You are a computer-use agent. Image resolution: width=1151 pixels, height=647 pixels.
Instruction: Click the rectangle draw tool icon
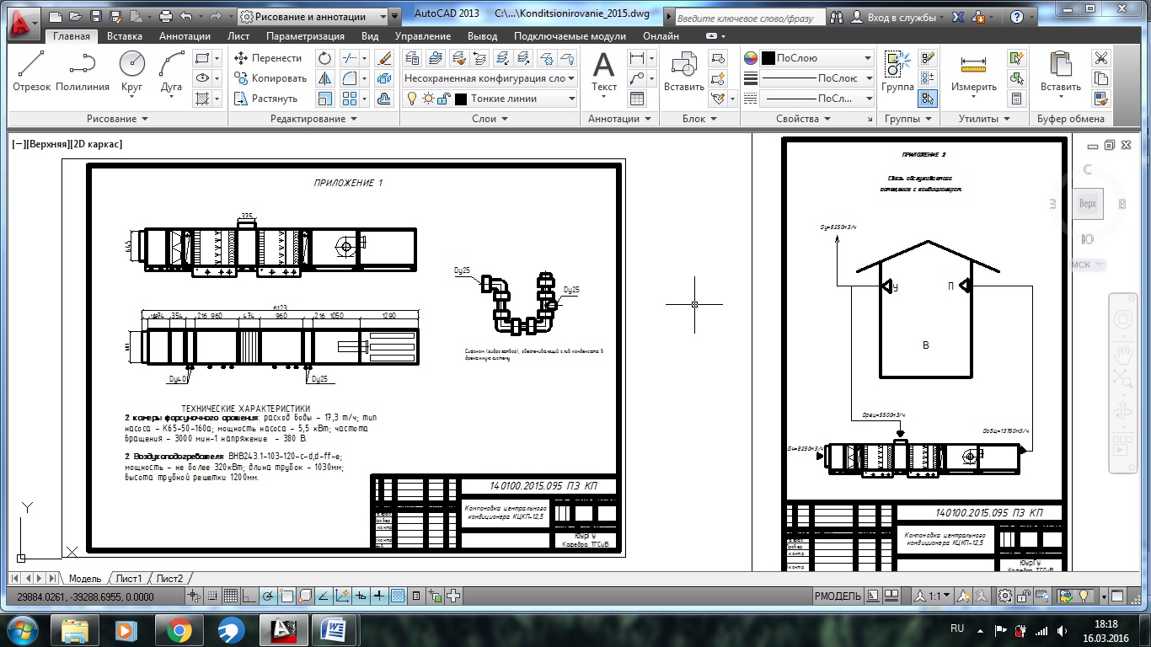pyautogui.click(x=201, y=58)
